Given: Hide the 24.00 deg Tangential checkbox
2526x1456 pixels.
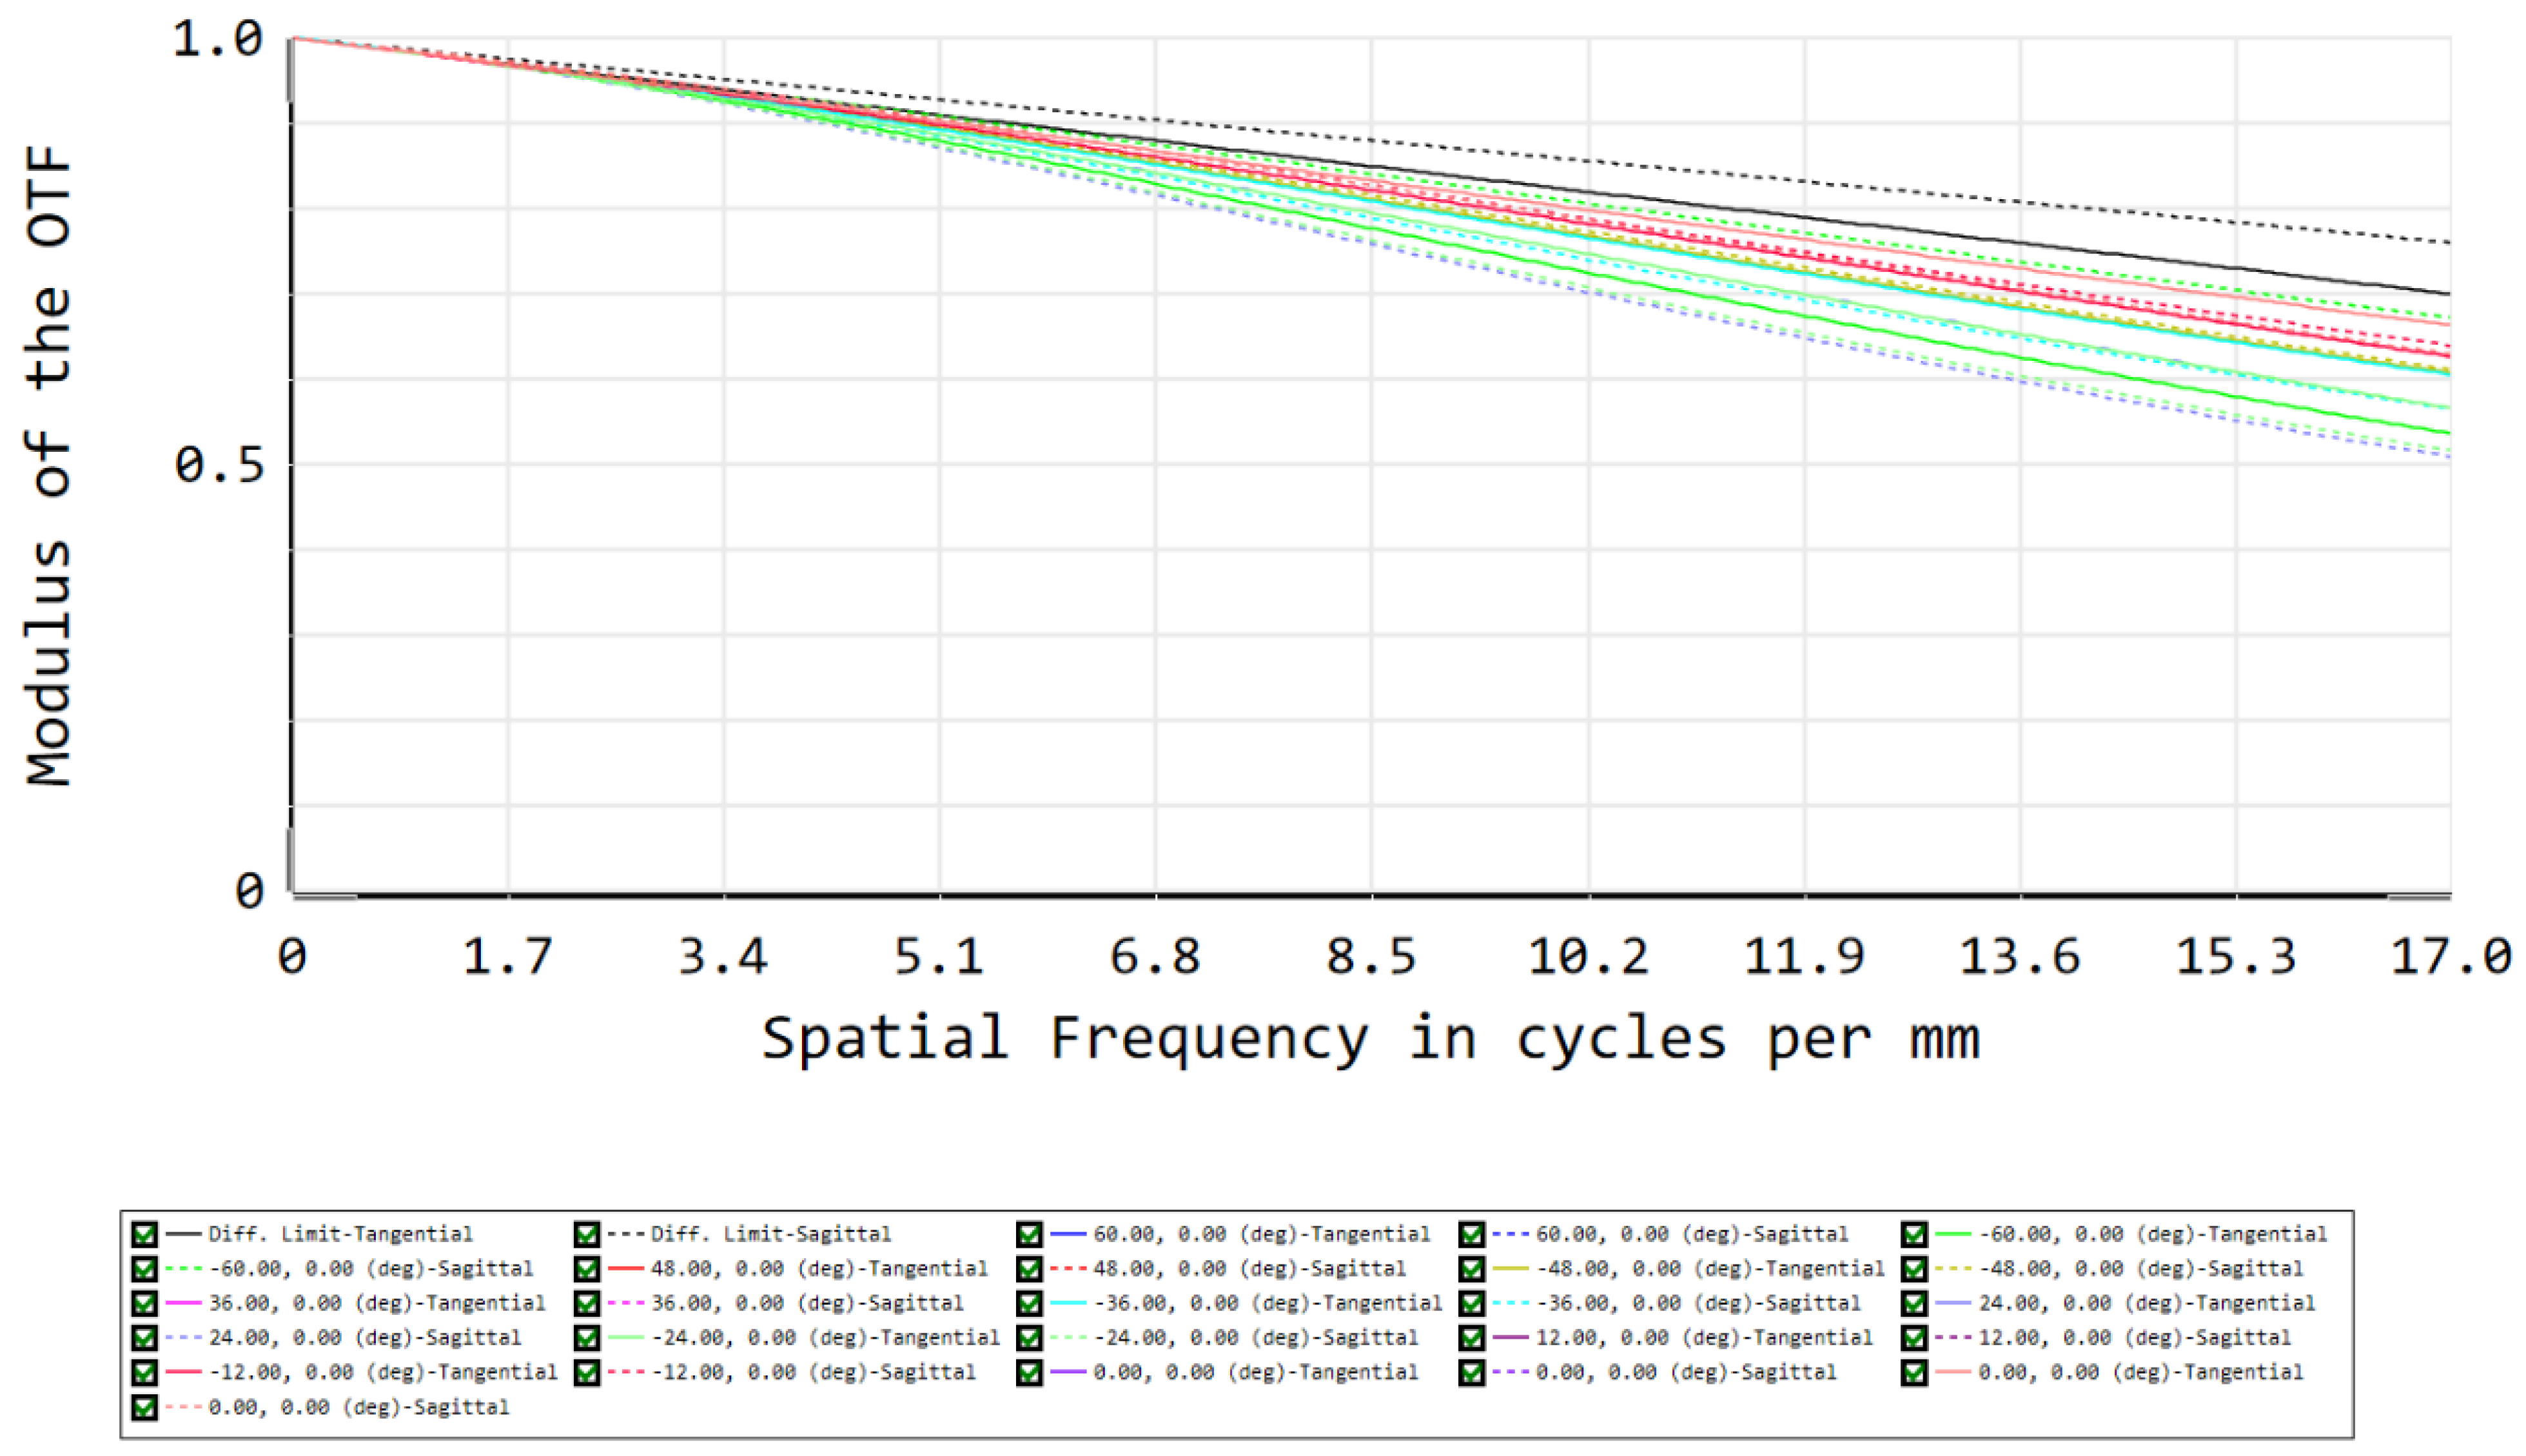Looking at the screenshot, I should pos(1914,1304).
